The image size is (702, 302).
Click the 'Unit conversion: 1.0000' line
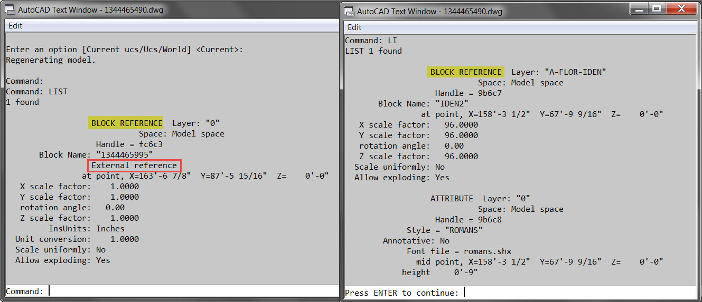tap(77, 239)
